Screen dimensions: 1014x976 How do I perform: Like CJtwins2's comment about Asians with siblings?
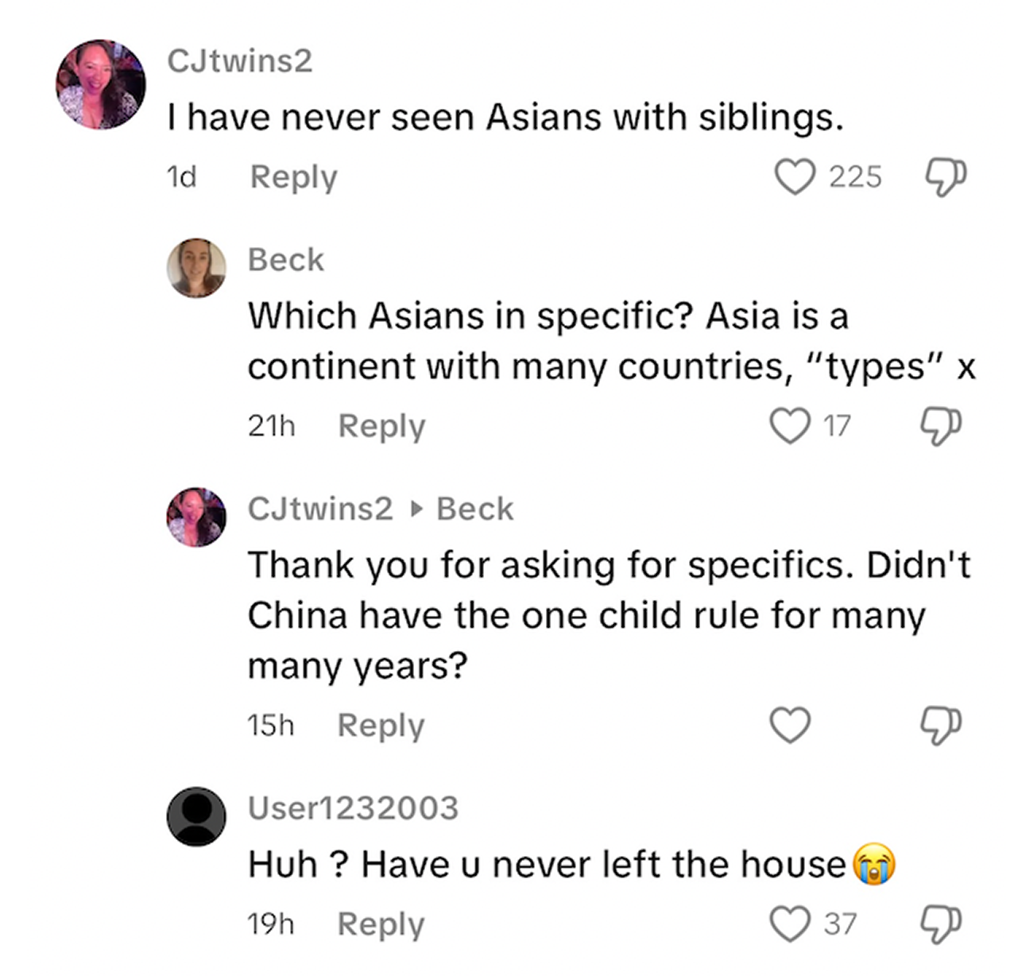point(795,176)
